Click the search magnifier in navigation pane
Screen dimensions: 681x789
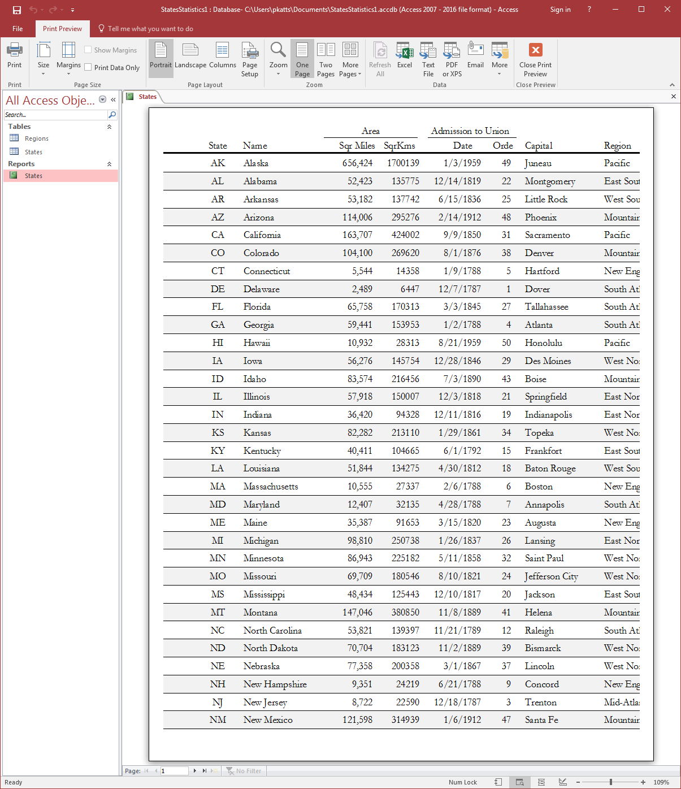112,115
